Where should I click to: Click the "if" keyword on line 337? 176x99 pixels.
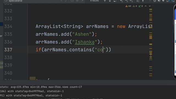tap(38, 50)
